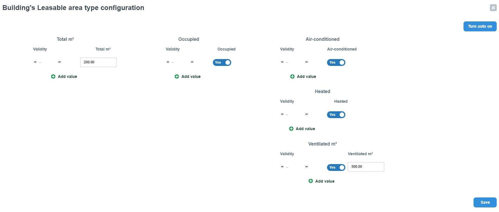
Task: Click Air-conditioned section's green plus icon
Action: [292, 76]
